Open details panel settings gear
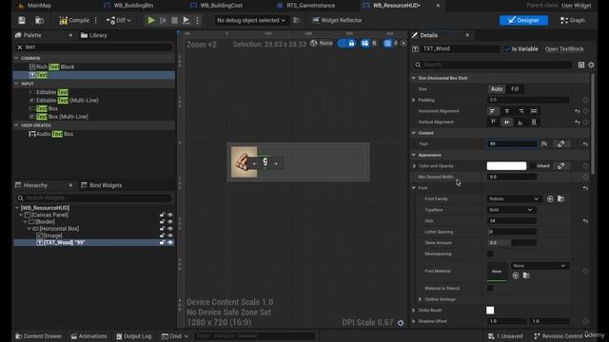The width and height of the screenshot is (609, 342). pyautogui.click(x=591, y=65)
